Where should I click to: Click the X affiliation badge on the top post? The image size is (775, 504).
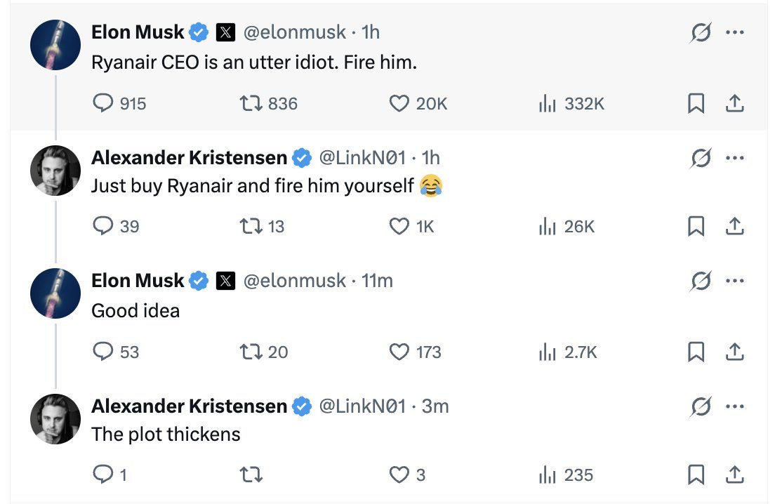[225, 32]
